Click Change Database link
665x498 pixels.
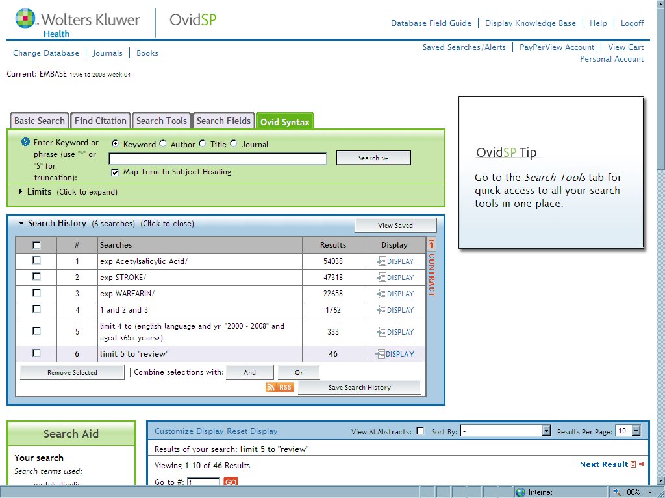tap(46, 53)
